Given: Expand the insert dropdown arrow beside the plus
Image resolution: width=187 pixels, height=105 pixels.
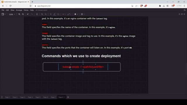Looking at the screenshot, I should 77,14.
